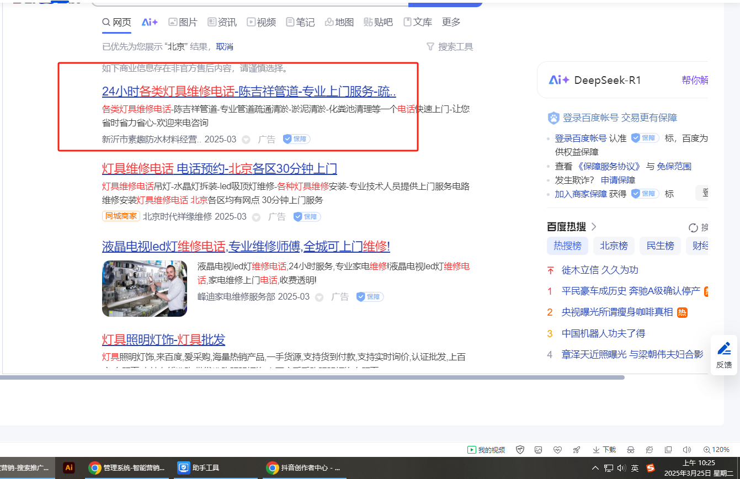
Task: Open the 下载 downloads manager
Action: [x=604, y=450]
